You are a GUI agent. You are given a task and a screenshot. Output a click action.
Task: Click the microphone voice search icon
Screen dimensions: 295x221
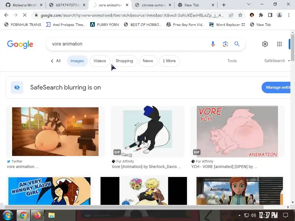[213, 44]
